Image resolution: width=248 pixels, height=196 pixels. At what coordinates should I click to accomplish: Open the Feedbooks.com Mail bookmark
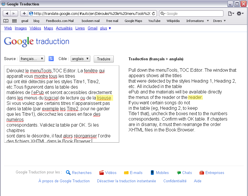(x=60, y=21)
